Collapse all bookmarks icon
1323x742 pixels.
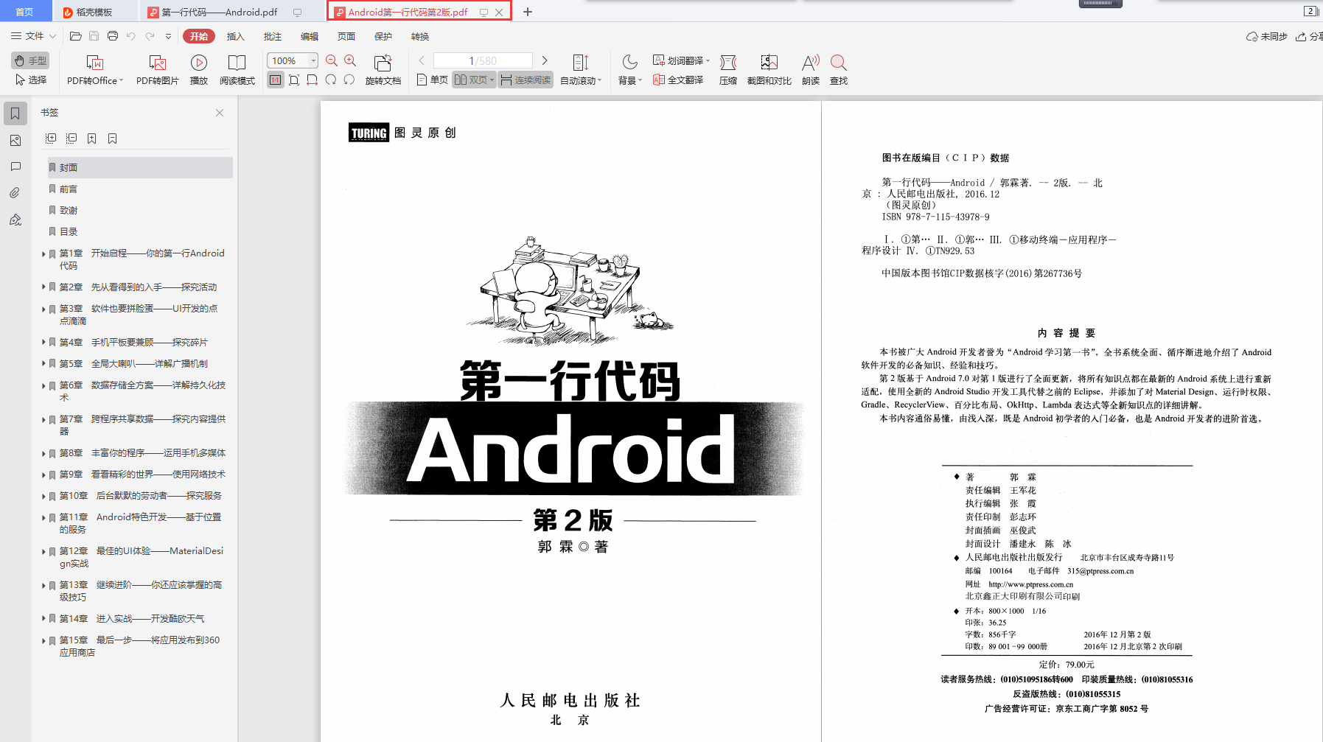tap(71, 139)
